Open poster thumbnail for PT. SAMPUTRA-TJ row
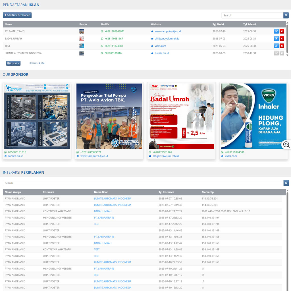This screenshot has width=291, height=291. pyautogui.click(x=82, y=31)
